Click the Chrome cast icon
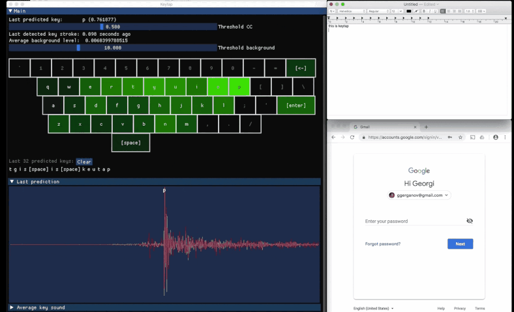 (x=472, y=137)
